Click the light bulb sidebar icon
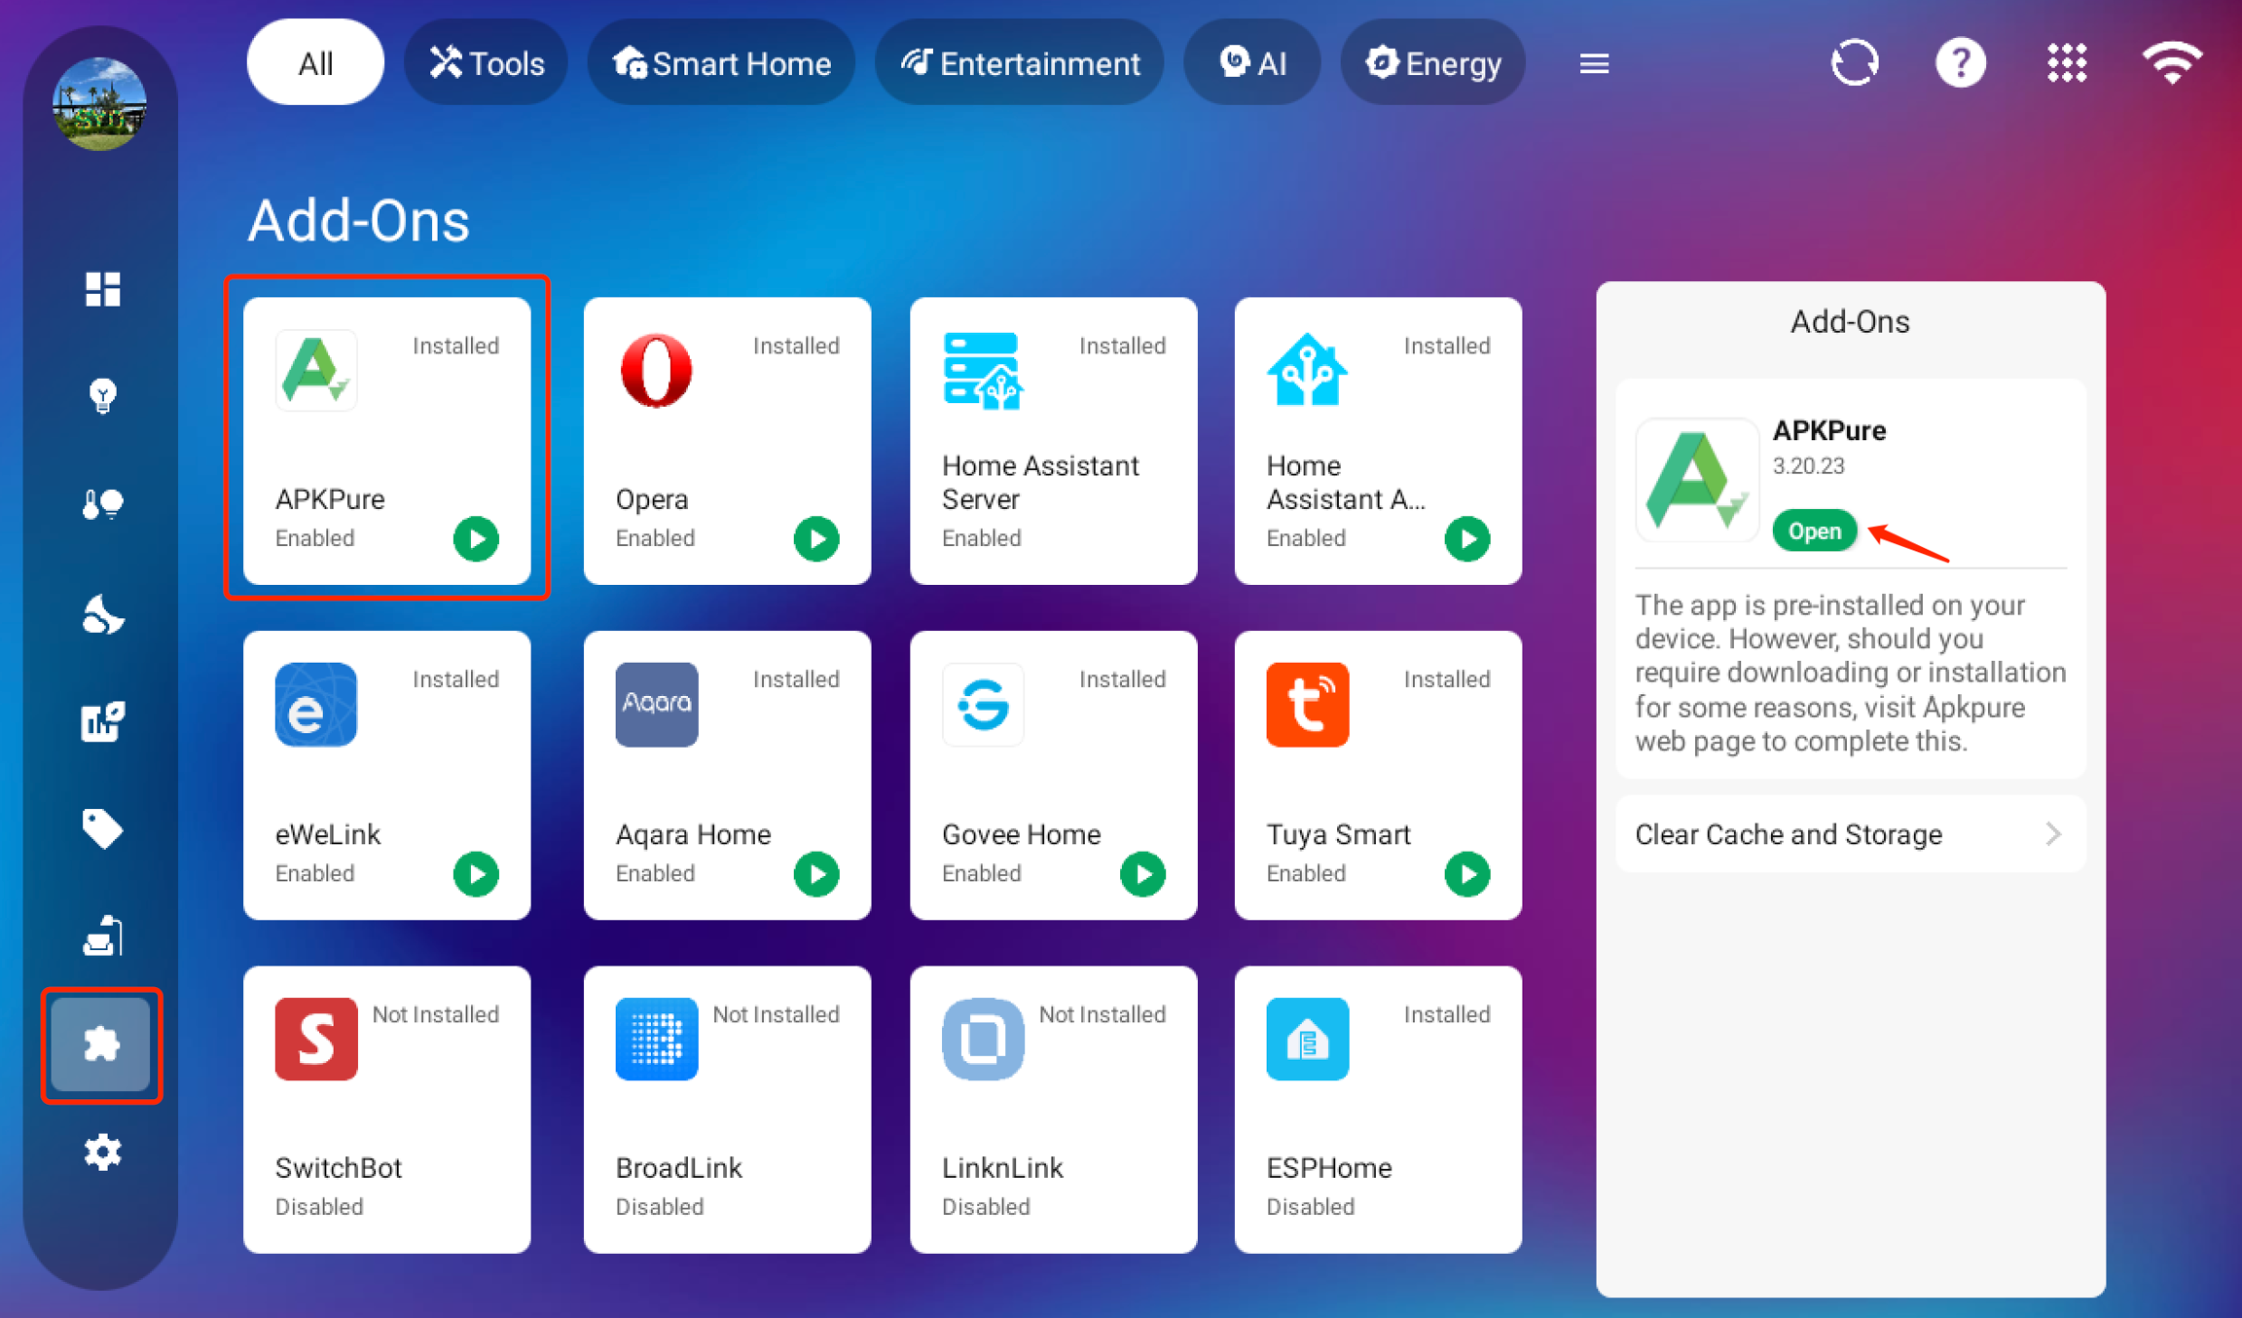Viewport: 2242px width, 1318px height. click(102, 395)
